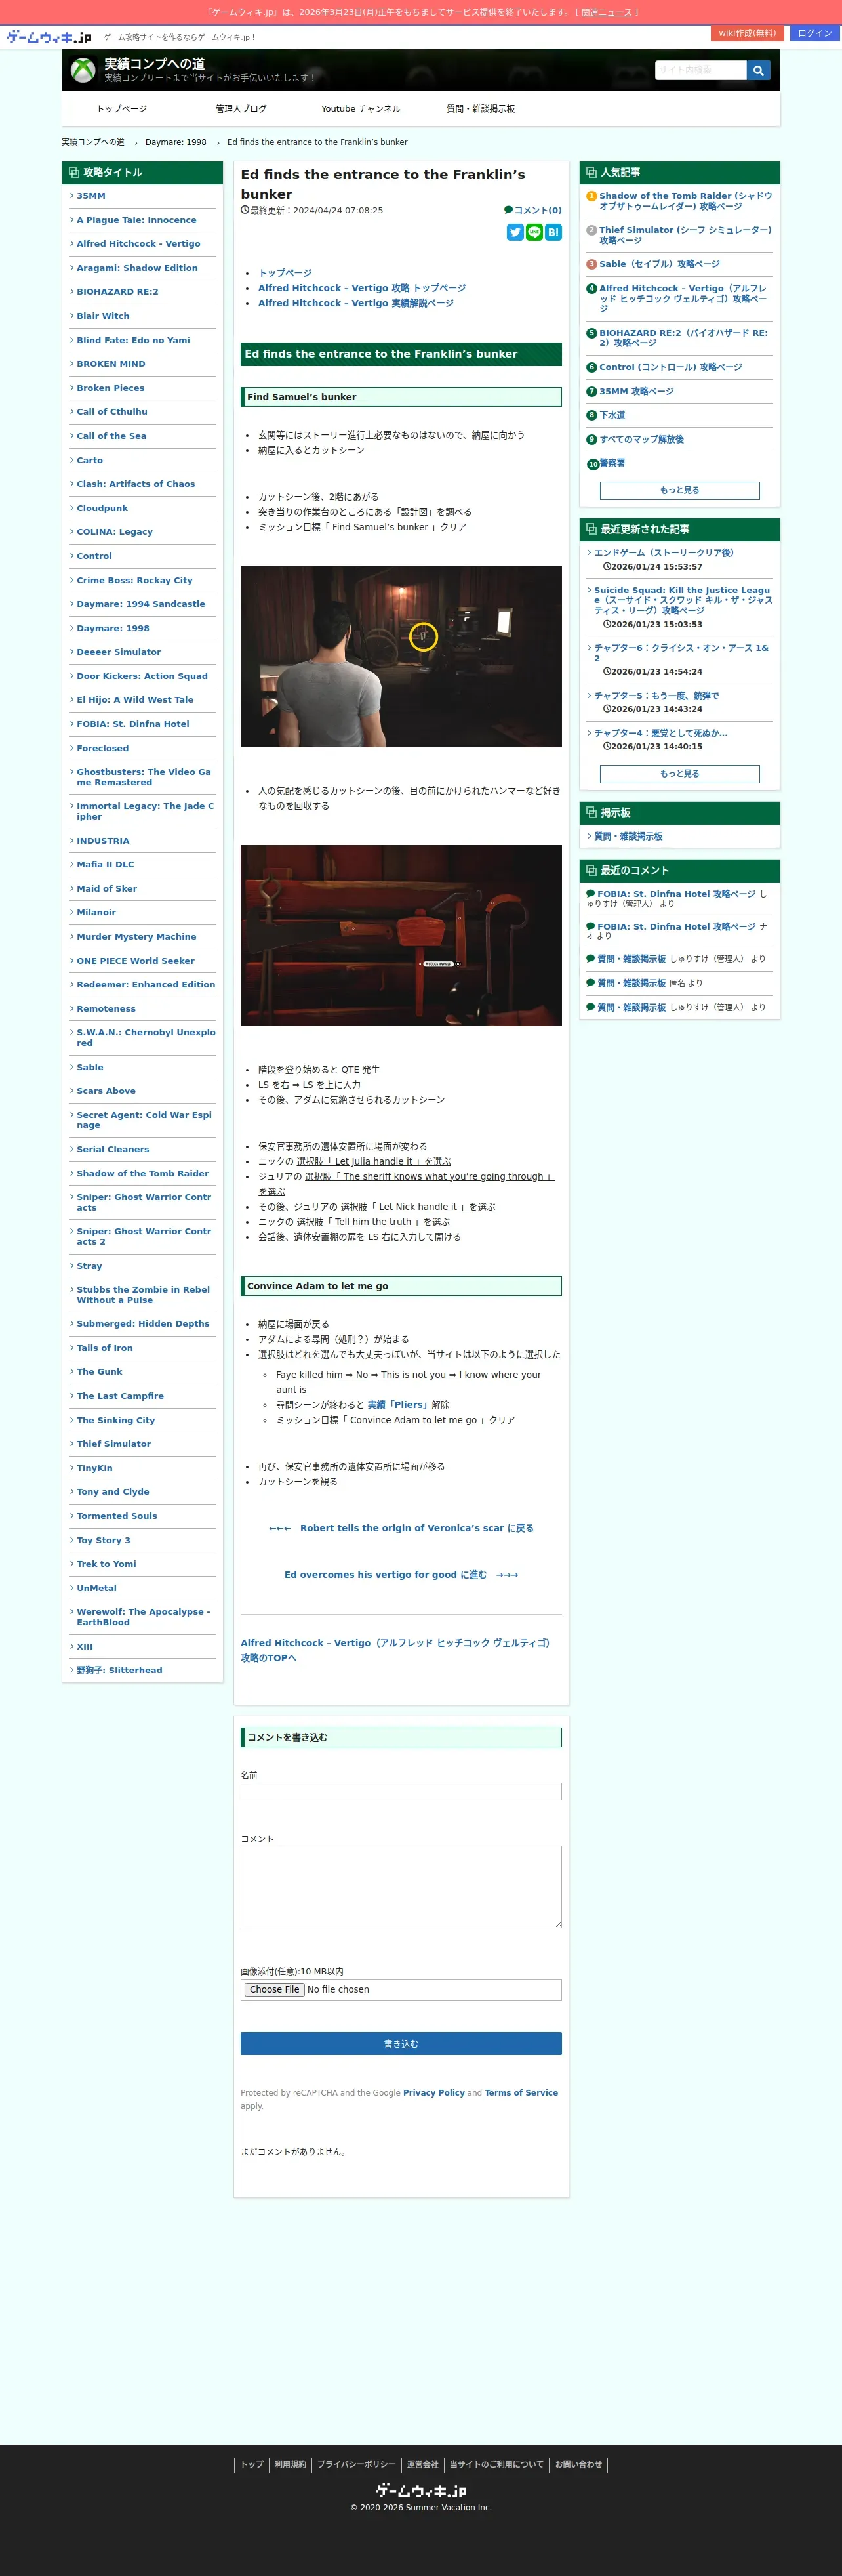Click もっと見る under 最近更新された記事
This screenshot has width=842, height=2576.
click(x=680, y=774)
